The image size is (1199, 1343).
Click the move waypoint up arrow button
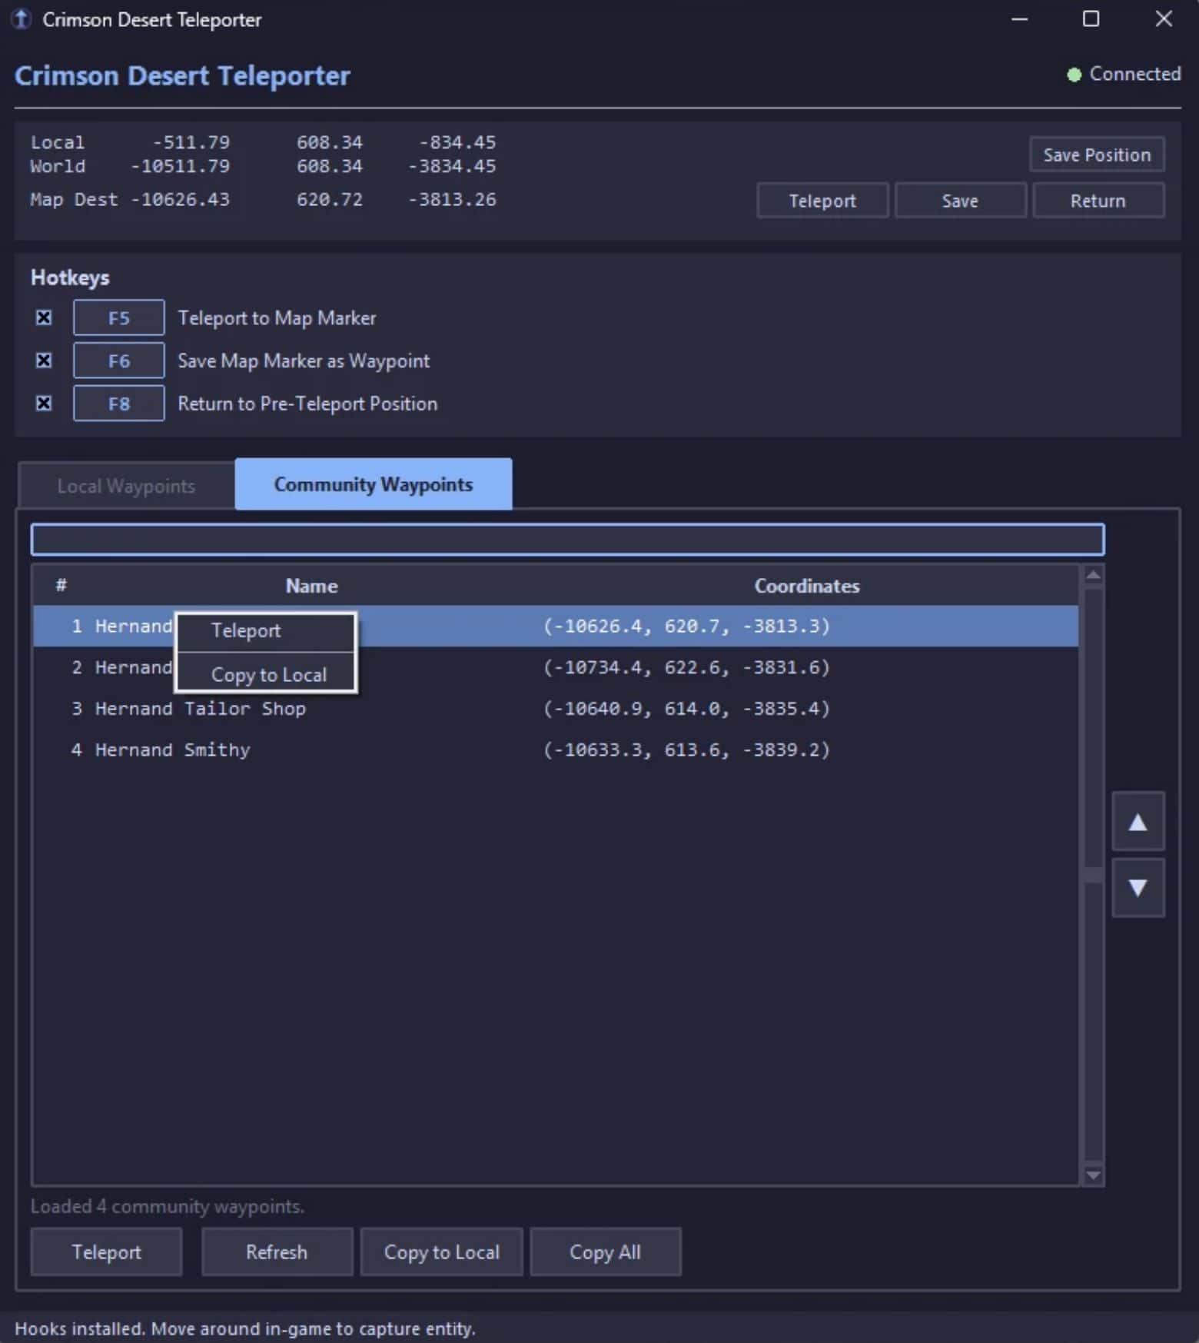tap(1138, 822)
